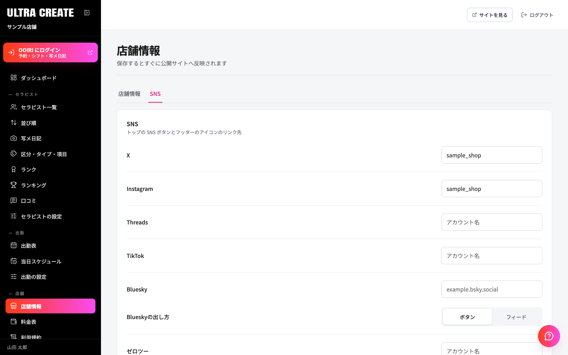Click the OOIRI login arrow icon
Viewport: 568px width, 355px height.
pyautogui.click(x=11, y=52)
